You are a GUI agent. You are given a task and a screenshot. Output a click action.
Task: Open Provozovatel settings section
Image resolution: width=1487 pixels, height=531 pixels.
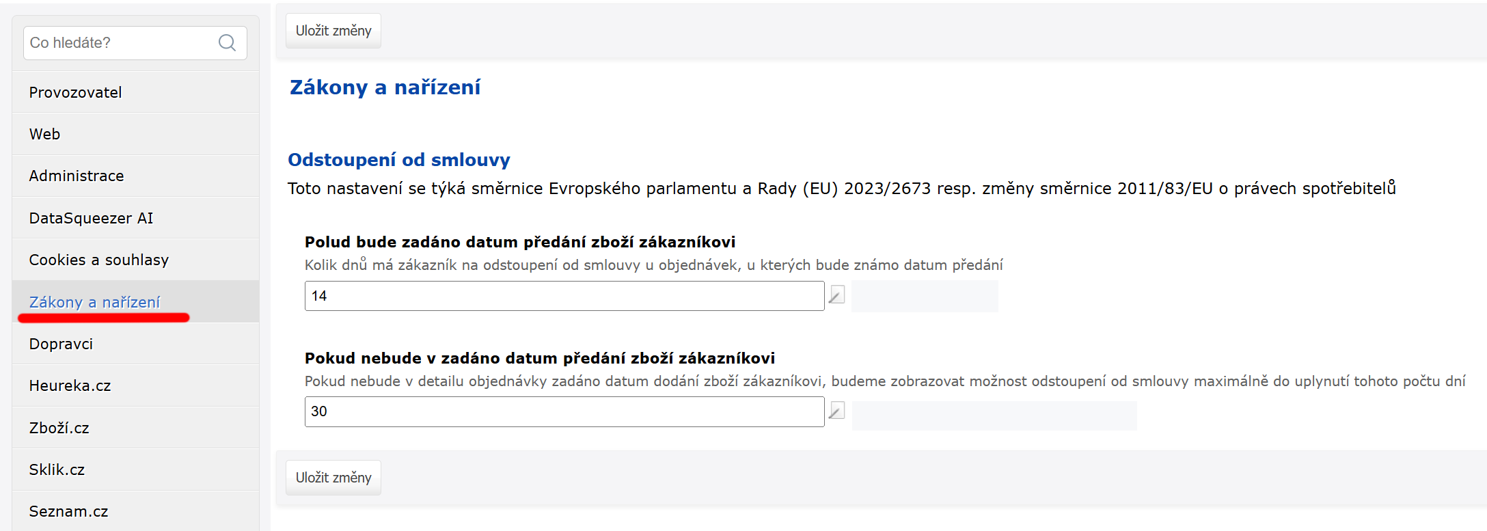tap(135, 92)
